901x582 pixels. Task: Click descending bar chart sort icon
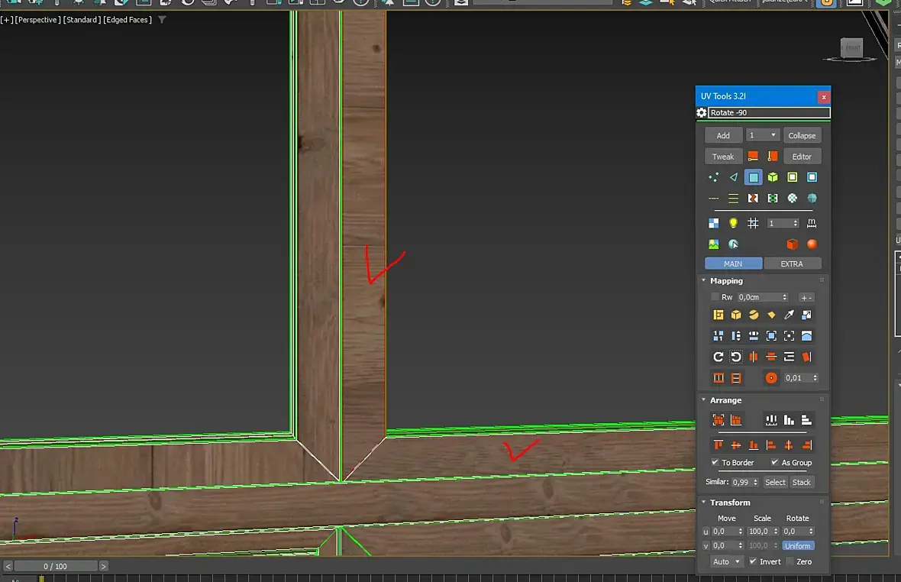(x=789, y=420)
